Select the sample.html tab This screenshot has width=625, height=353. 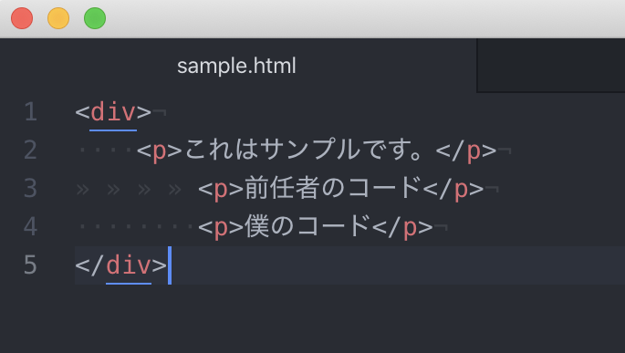click(x=236, y=66)
